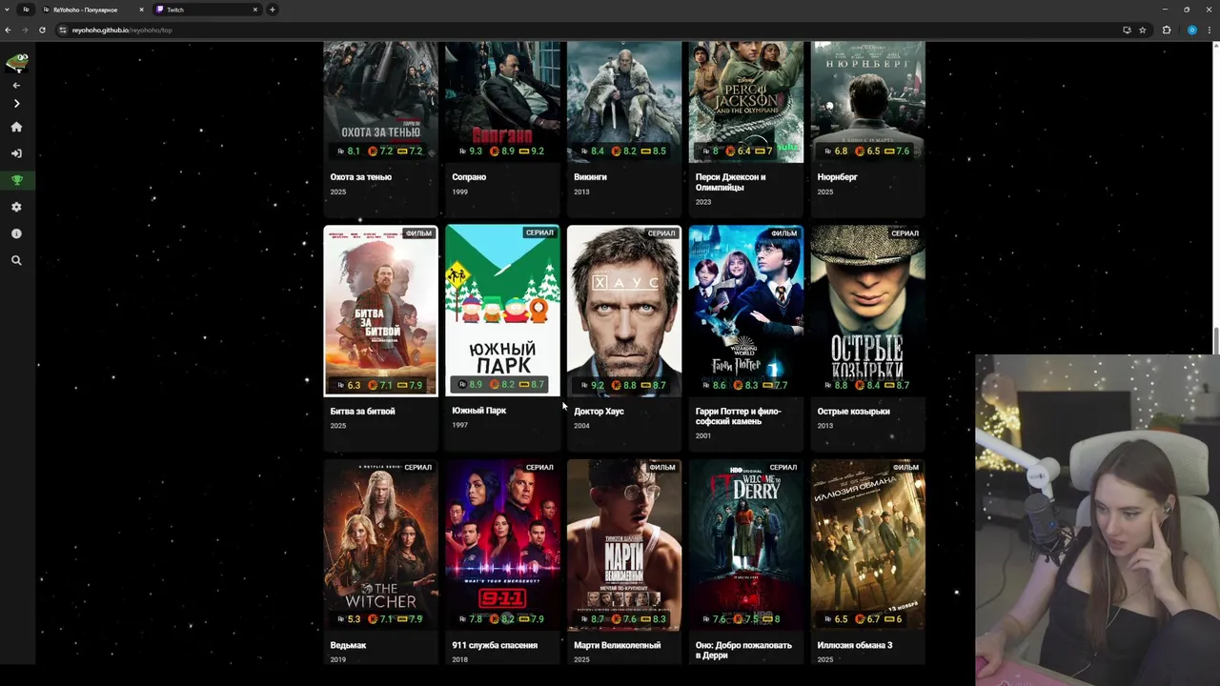Click title Оно: Добро пожаловать в Дерри
The height and width of the screenshot is (686, 1220).
point(743,651)
